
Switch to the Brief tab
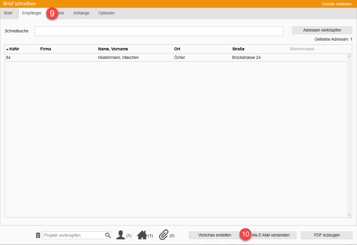click(x=8, y=13)
